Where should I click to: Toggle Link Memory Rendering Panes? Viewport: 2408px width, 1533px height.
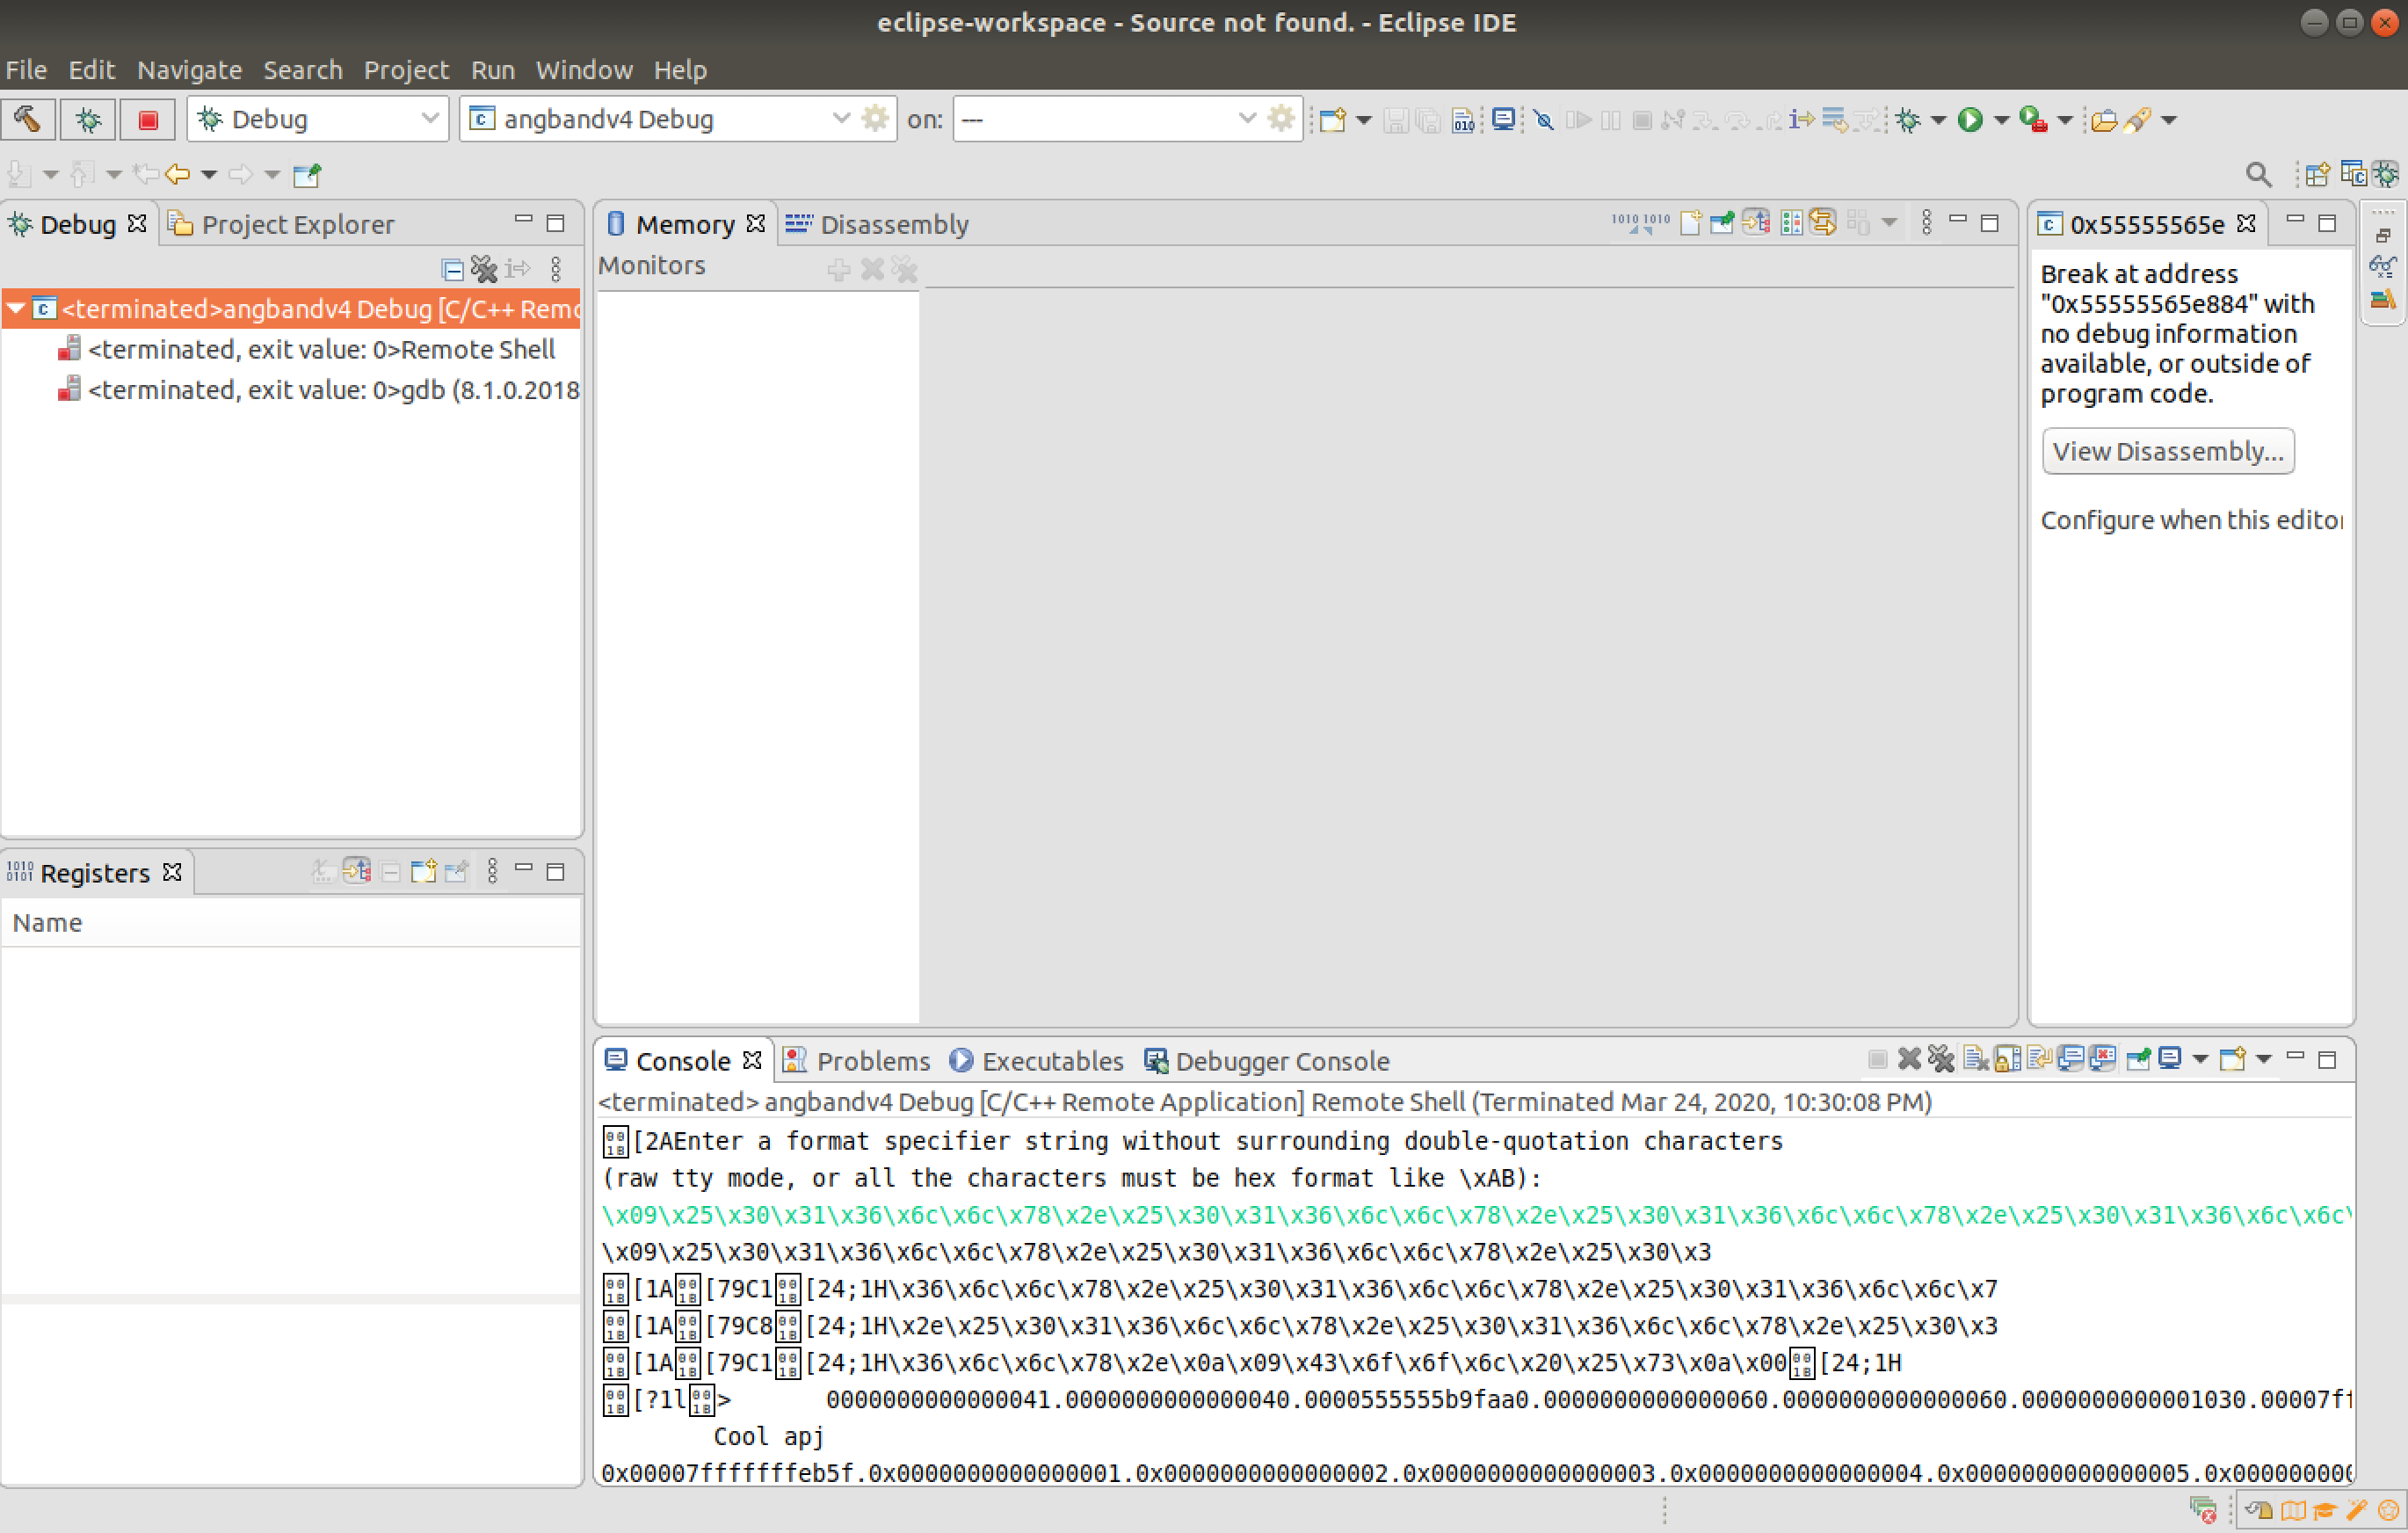click(1823, 223)
